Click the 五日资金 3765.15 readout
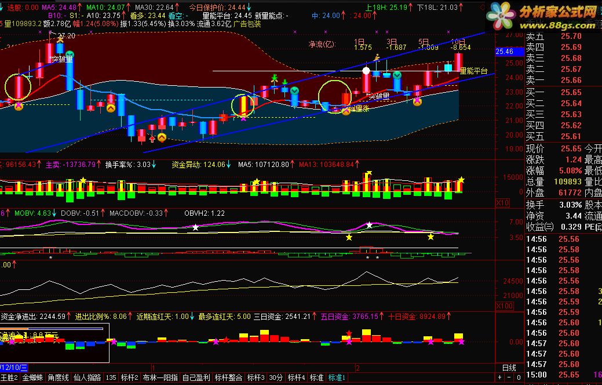This screenshot has height=385, width=602. [x=352, y=317]
